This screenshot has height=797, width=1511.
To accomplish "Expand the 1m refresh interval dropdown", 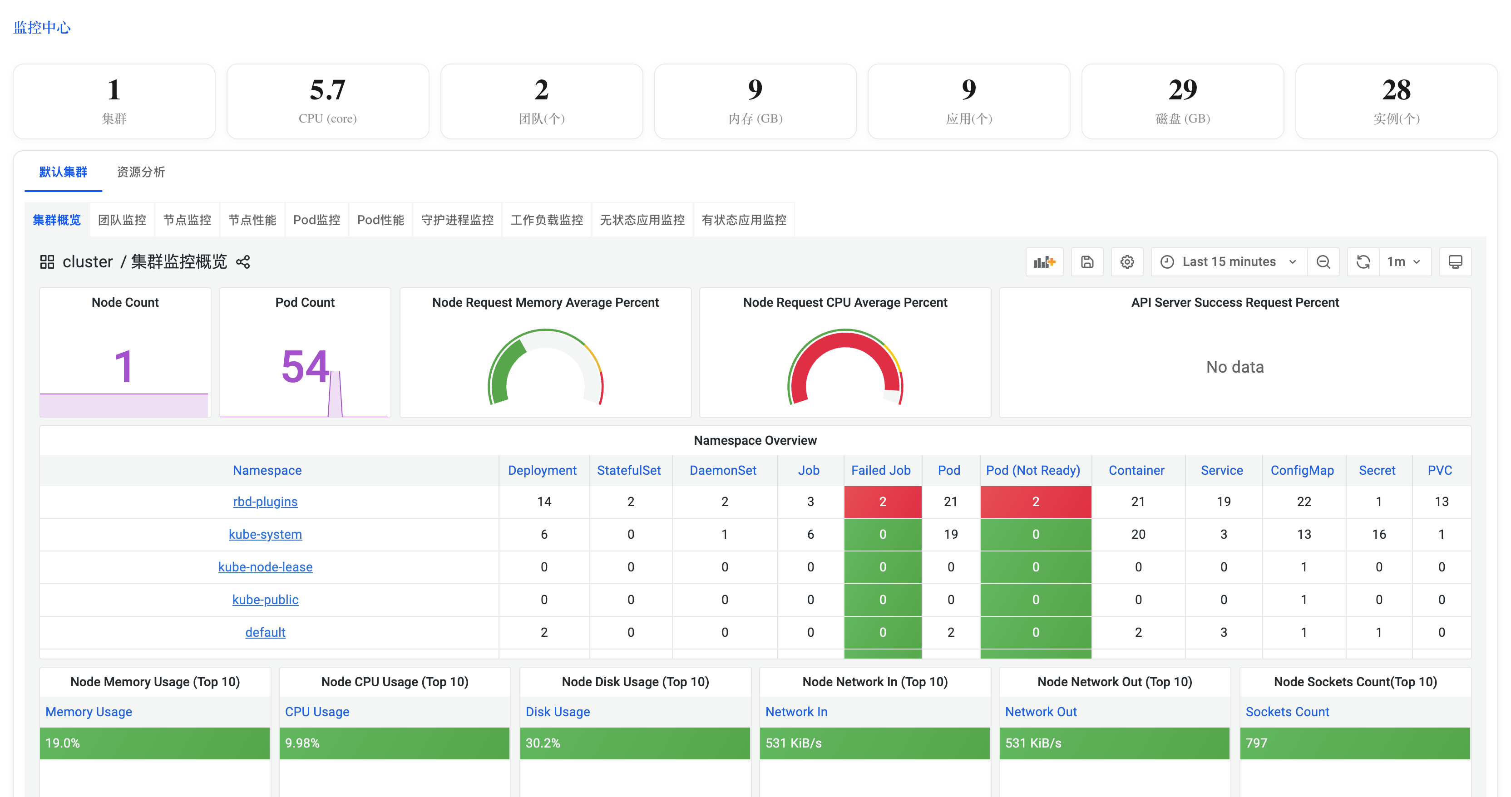I will 1404,261.
